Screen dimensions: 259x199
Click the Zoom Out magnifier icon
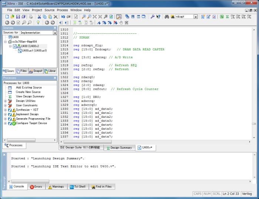(x=89, y=17)
